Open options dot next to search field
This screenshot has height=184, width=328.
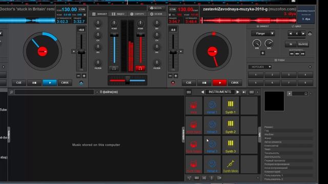click(97, 92)
